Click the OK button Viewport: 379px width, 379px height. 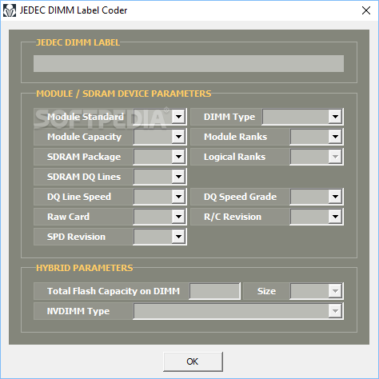click(193, 361)
